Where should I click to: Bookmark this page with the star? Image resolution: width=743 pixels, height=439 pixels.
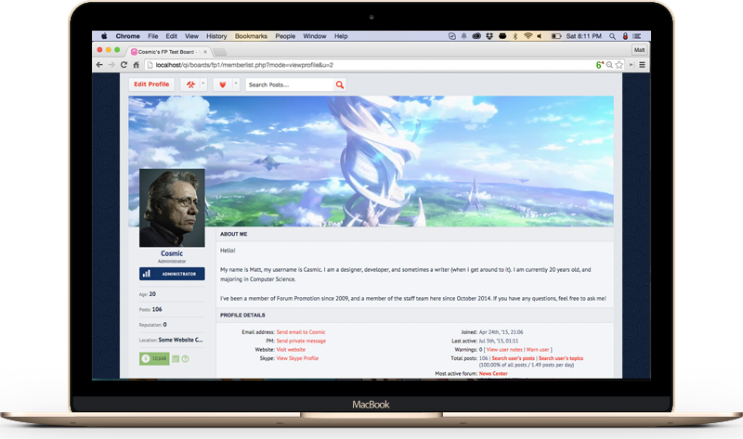[619, 65]
